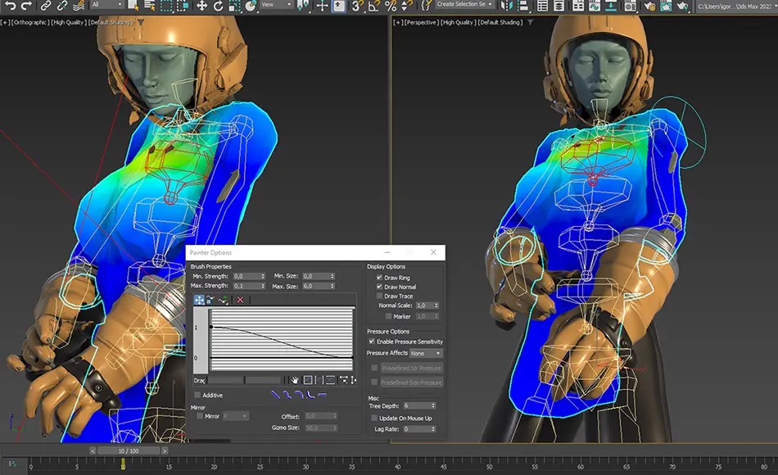Screen dimensions: 778x475
Task: Open the [Orthographic] viewport label menu
Action: tap(29, 22)
